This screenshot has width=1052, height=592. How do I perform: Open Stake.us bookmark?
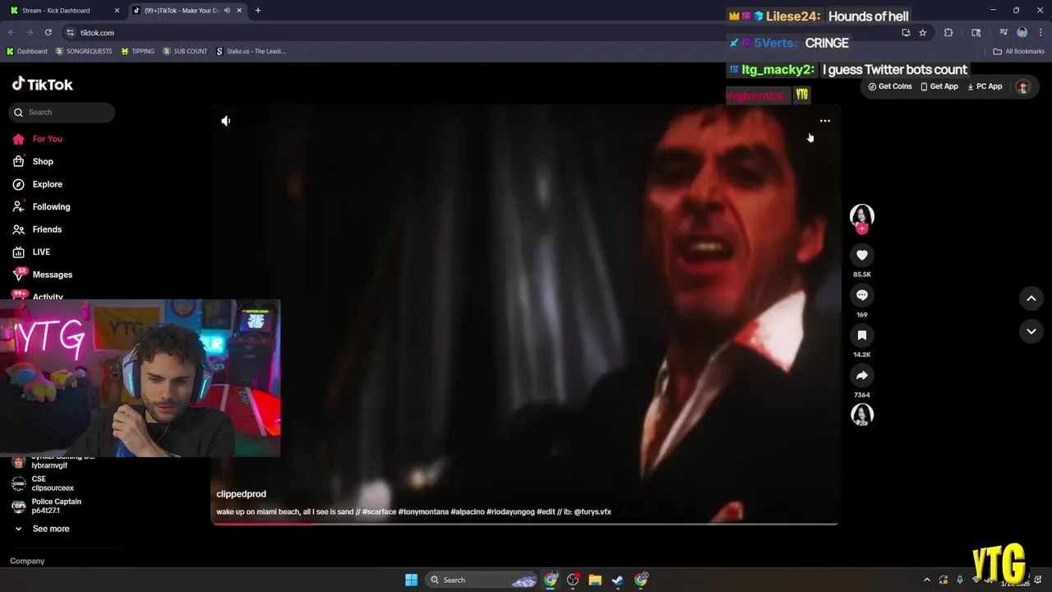click(251, 51)
